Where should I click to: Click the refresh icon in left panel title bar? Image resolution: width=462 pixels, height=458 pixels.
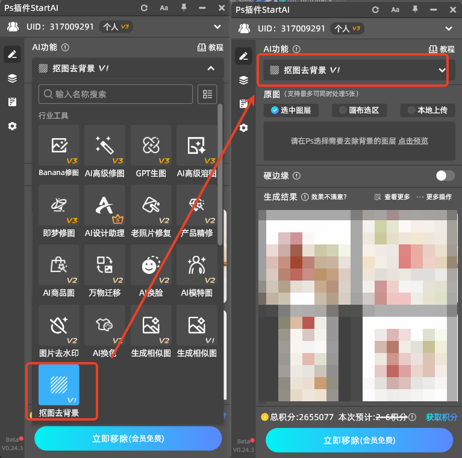[144, 8]
